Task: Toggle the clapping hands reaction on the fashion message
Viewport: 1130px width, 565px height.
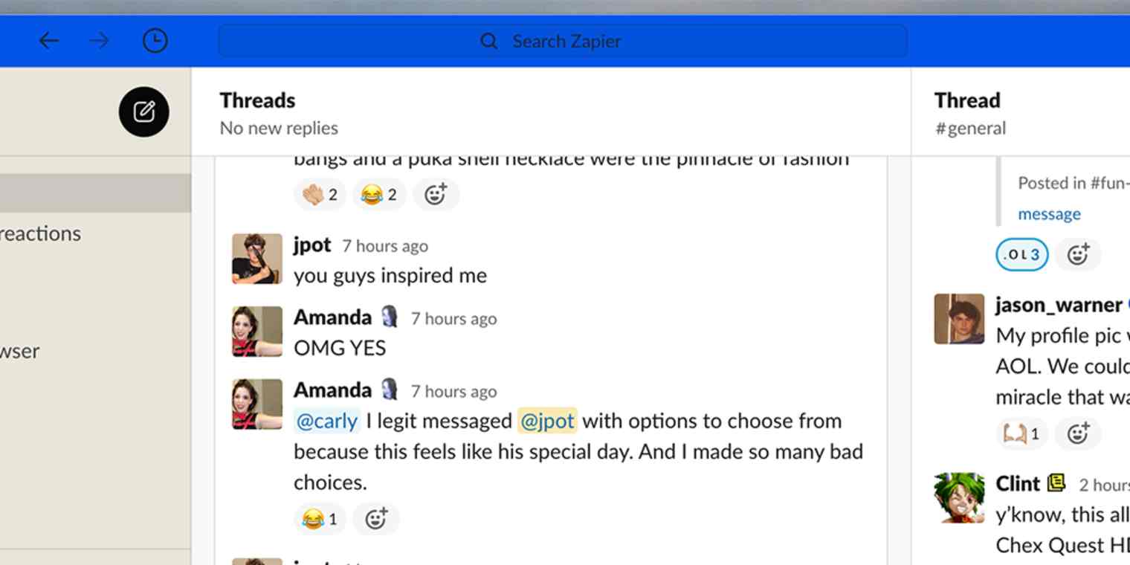Action: [320, 194]
